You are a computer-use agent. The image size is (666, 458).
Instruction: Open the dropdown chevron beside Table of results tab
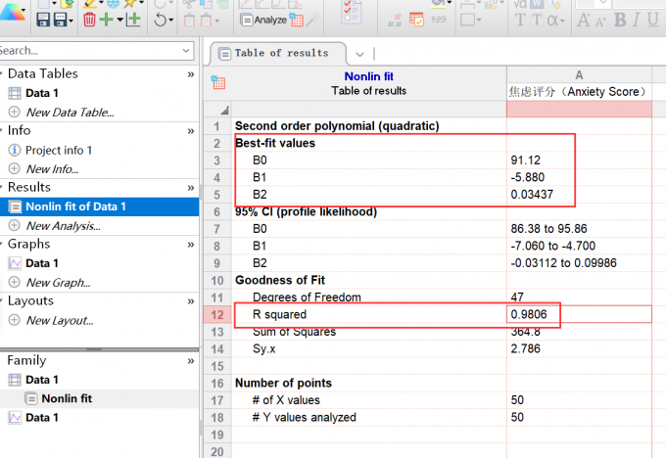(x=359, y=54)
